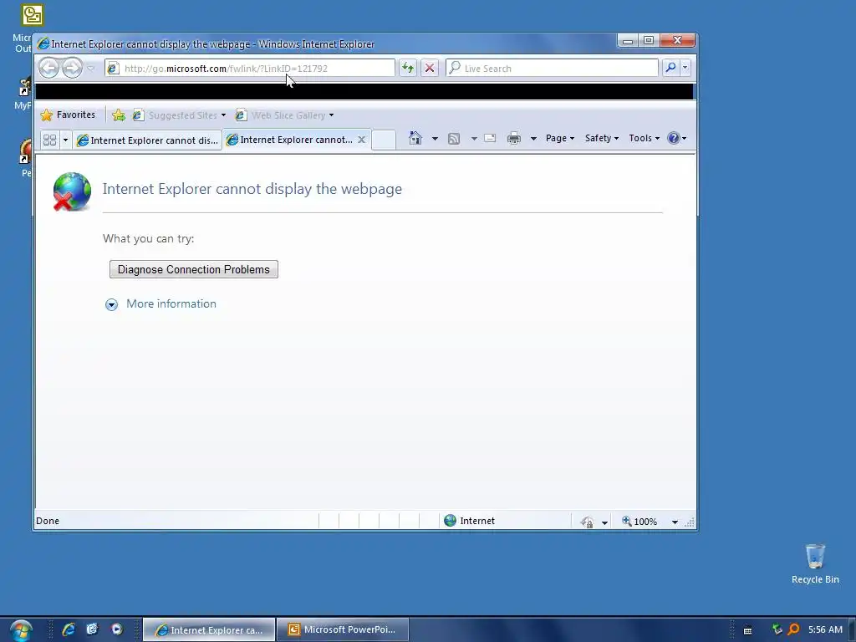
Task: Open the Tools menu
Action: (645, 138)
